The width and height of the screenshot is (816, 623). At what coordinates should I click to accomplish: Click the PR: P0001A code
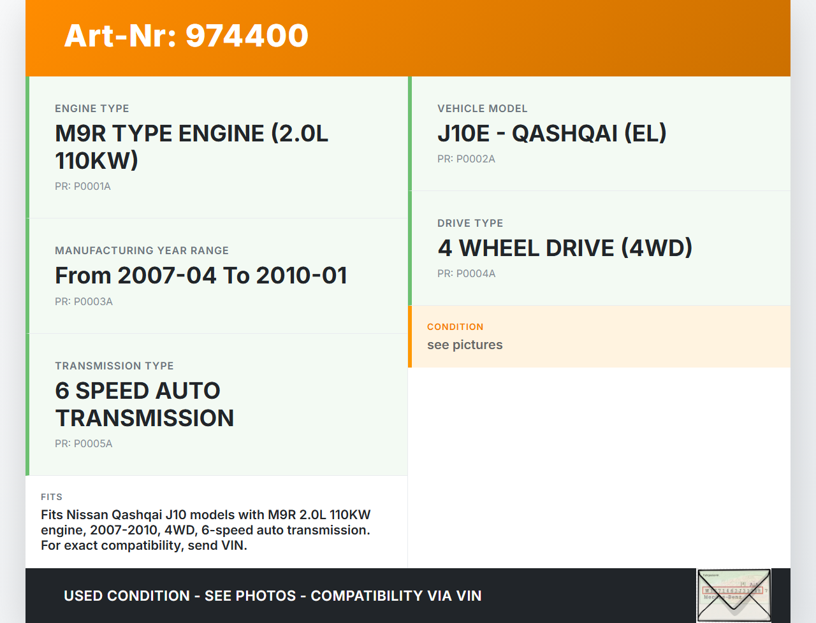[x=83, y=186]
